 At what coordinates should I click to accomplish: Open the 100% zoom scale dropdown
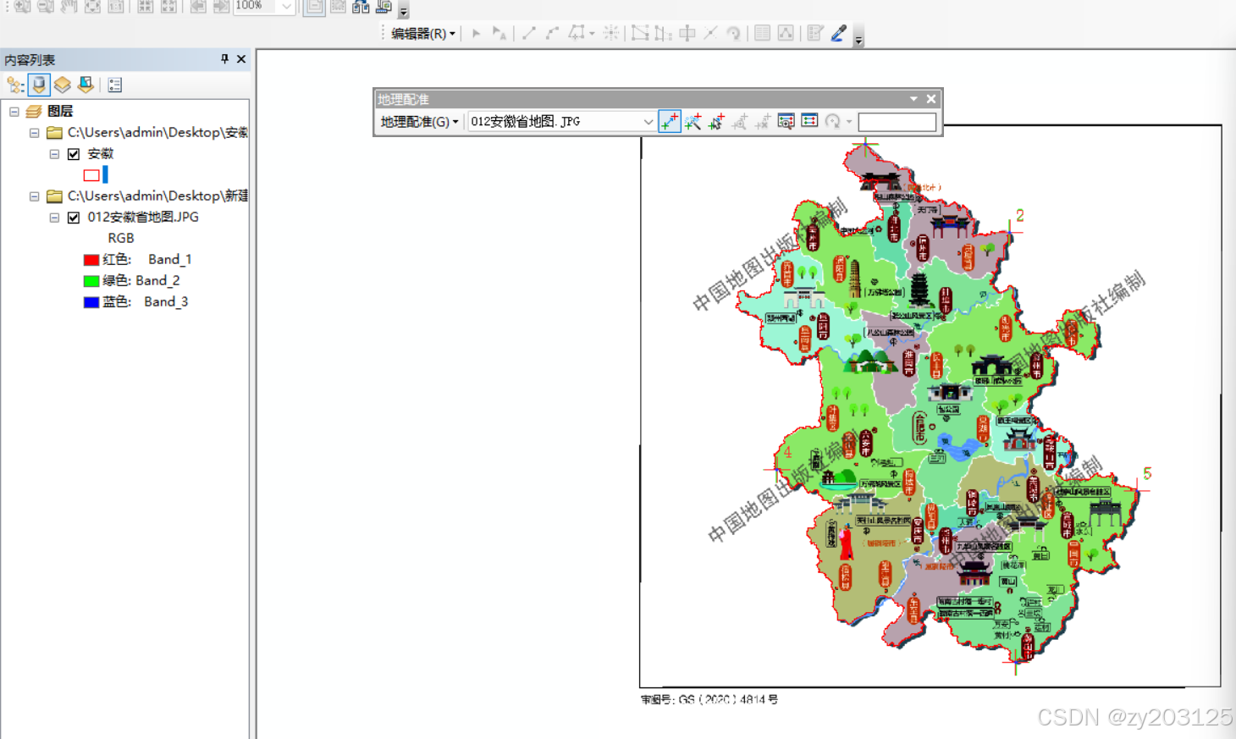coord(287,7)
